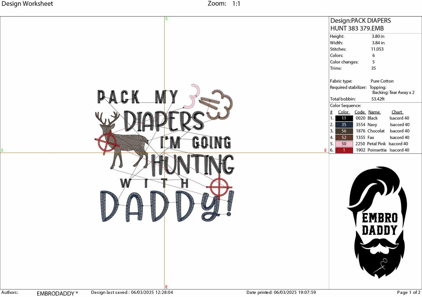Click the red E marker at right edge
This screenshot has height=297, width=422.
[x=325, y=150]
